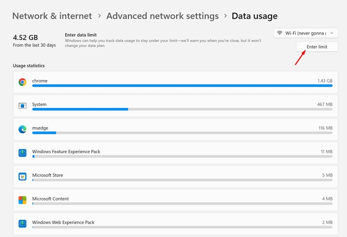Select the msedge usage row
The image size is (347, 237).
click(x=173, y=128)
